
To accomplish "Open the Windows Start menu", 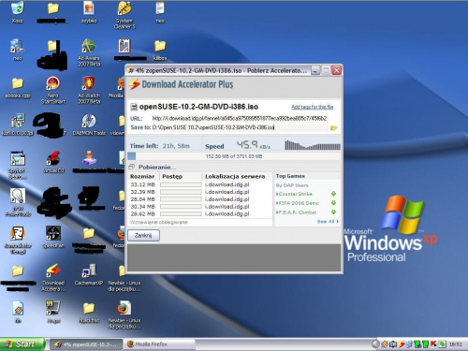I will tap(22, 344).
